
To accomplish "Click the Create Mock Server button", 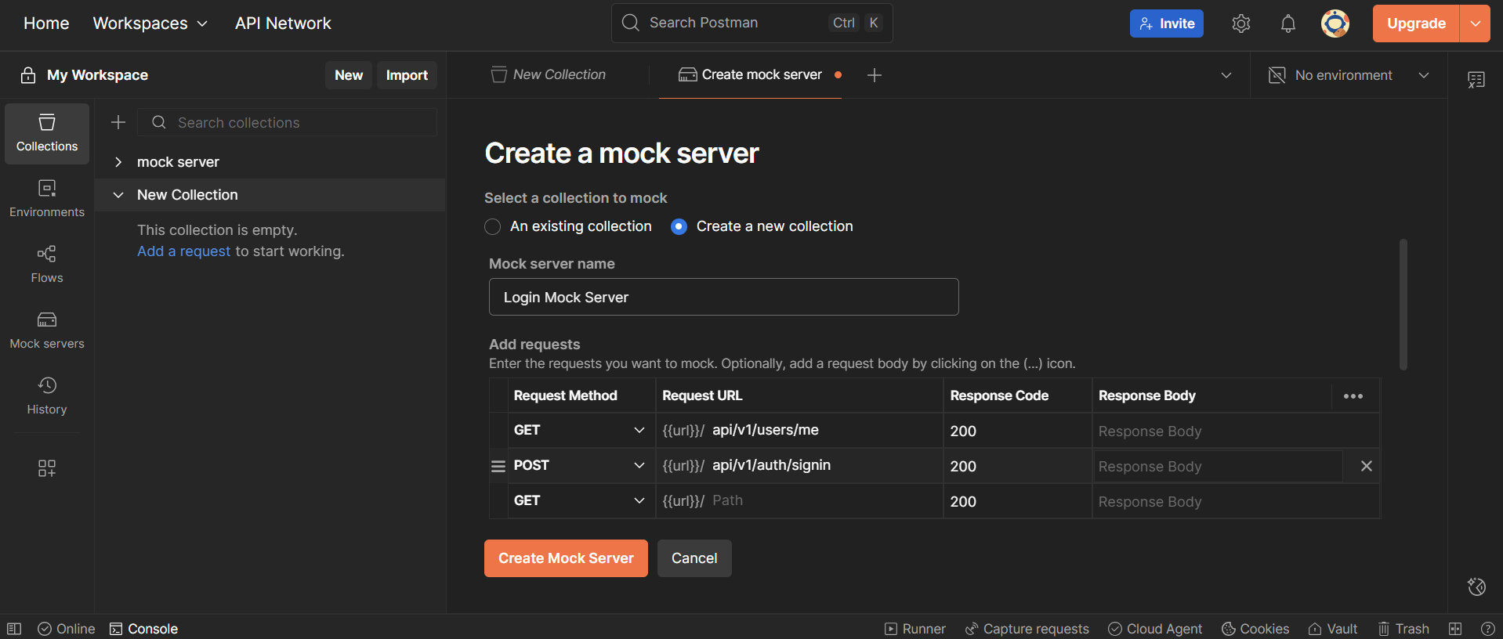I will pyautogui.click(x=566, y=558).
